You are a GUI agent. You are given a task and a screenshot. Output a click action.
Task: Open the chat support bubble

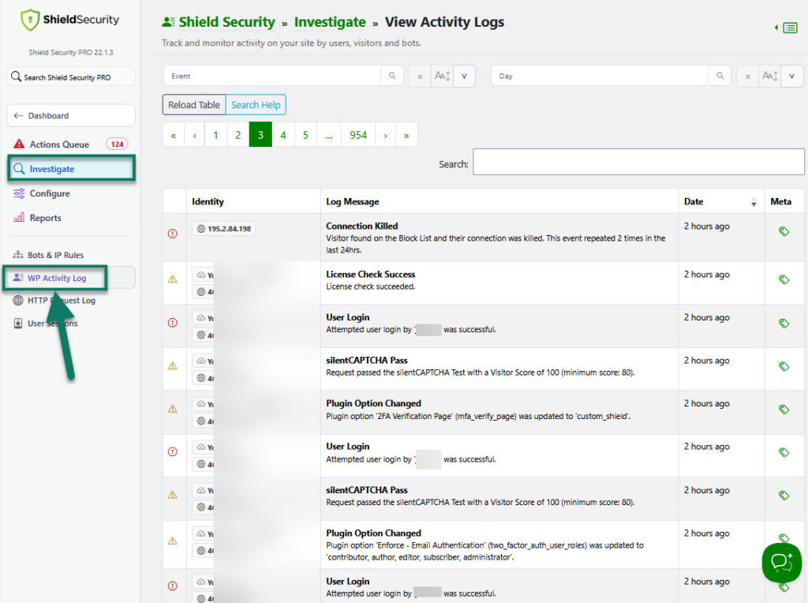[782, 562]
